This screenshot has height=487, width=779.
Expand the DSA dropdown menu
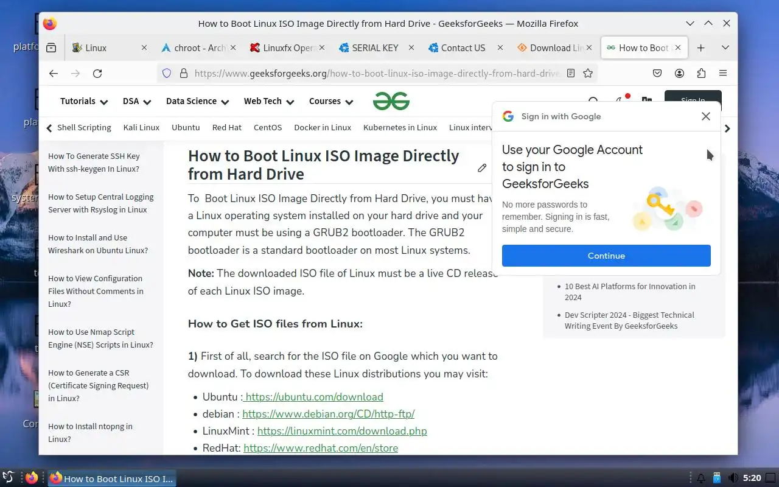137,101
